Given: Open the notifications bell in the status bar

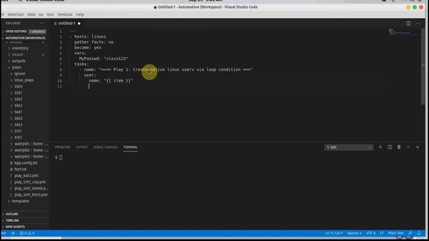Looking at the screenshot, I should point(419,233).
